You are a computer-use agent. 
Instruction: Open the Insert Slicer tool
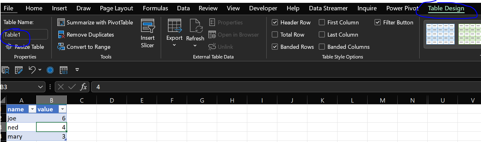[x=148, y=34]
